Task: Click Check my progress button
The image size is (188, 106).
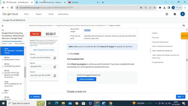Action: 86,79
